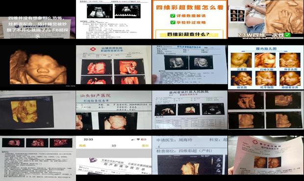This screenshot has width=304, height=181.
Task: Click the 详细数据解读 line in the poster
Action: [x=191, y=16]
